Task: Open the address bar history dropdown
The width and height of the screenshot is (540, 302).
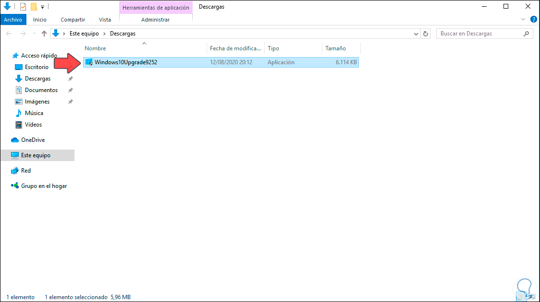Action: point(416,34)
